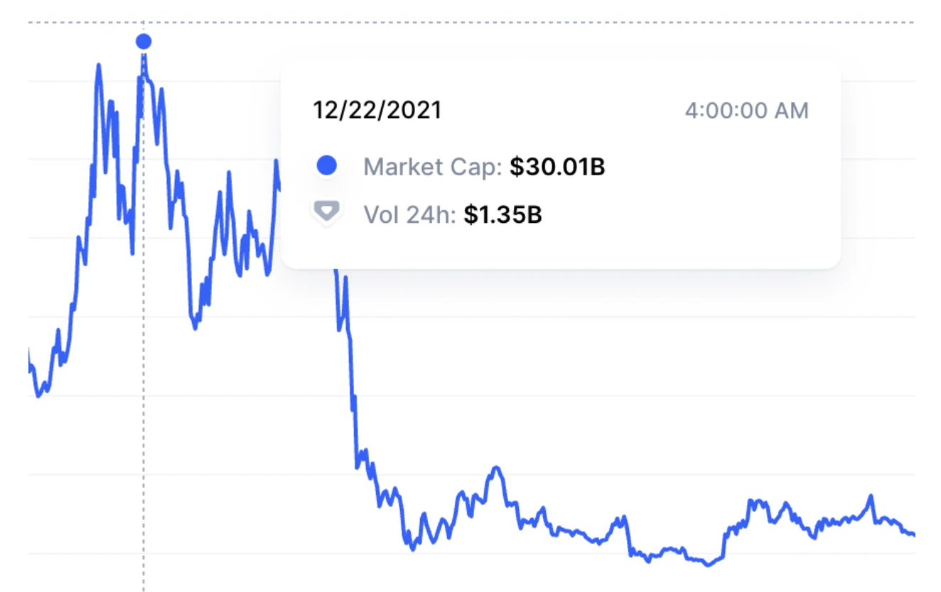941x592 pixels.
Task: Click the right end of the chart line
Action: (912, 534)
